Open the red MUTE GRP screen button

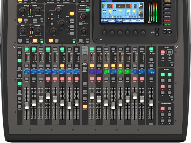click(167, 21)
